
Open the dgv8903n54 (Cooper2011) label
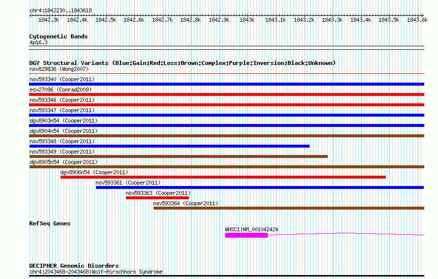[63, 121]
